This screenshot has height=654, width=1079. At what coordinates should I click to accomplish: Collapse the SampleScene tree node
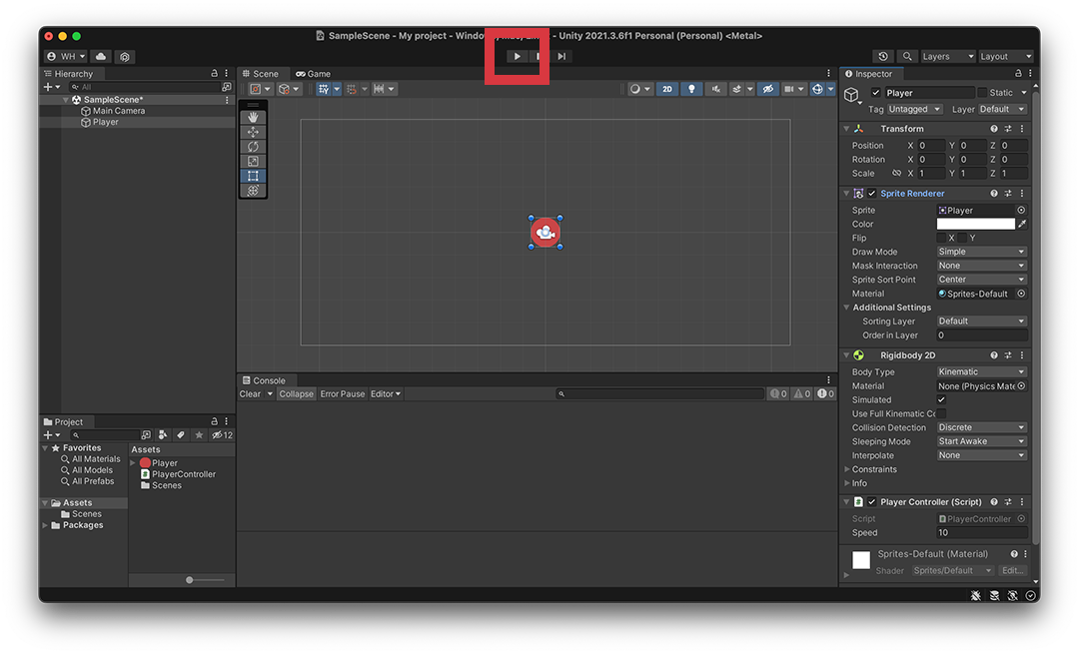(x=66, y=100)
